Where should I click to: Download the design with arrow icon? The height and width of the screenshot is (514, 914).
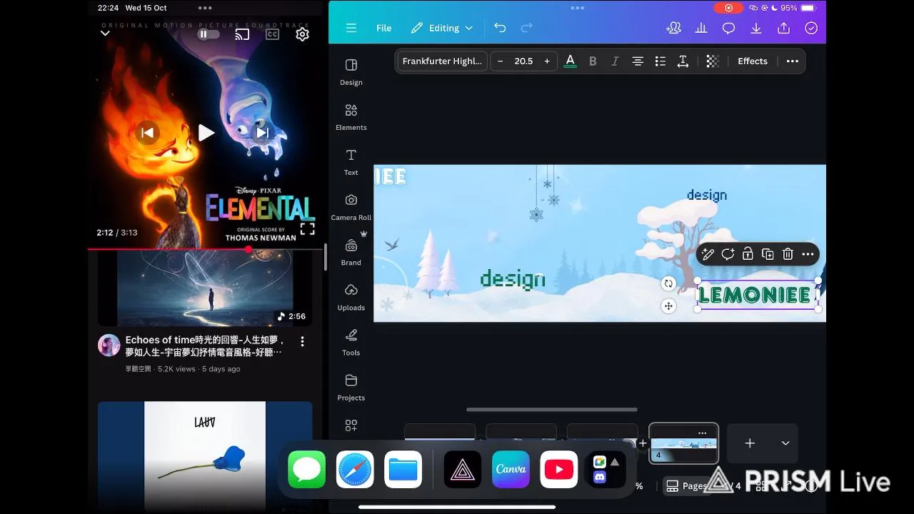click(756, 28)
